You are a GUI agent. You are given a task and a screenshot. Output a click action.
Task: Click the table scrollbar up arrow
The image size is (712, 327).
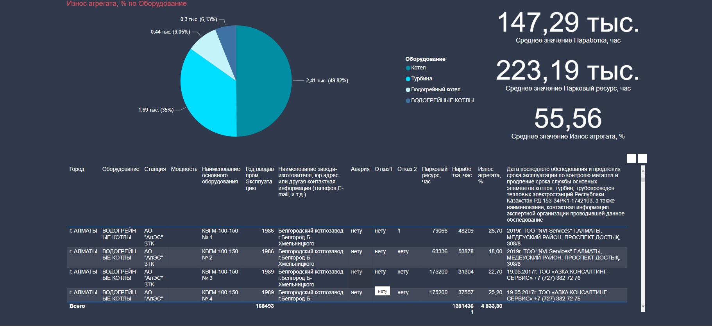pyautogui.click(x=643, y=171)
